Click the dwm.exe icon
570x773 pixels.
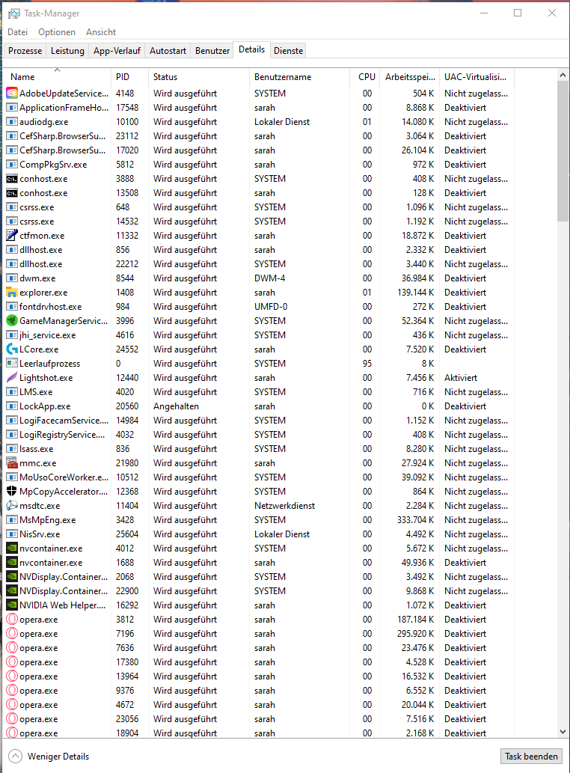(x=12, y=278)
